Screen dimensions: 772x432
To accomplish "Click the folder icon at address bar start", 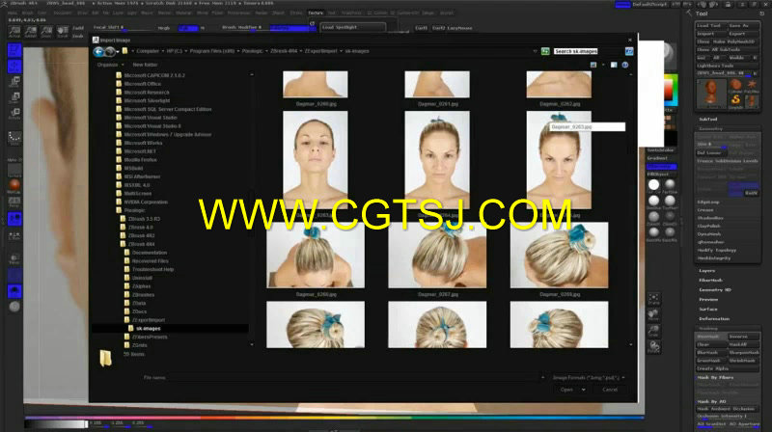I will tap(125, 51).
